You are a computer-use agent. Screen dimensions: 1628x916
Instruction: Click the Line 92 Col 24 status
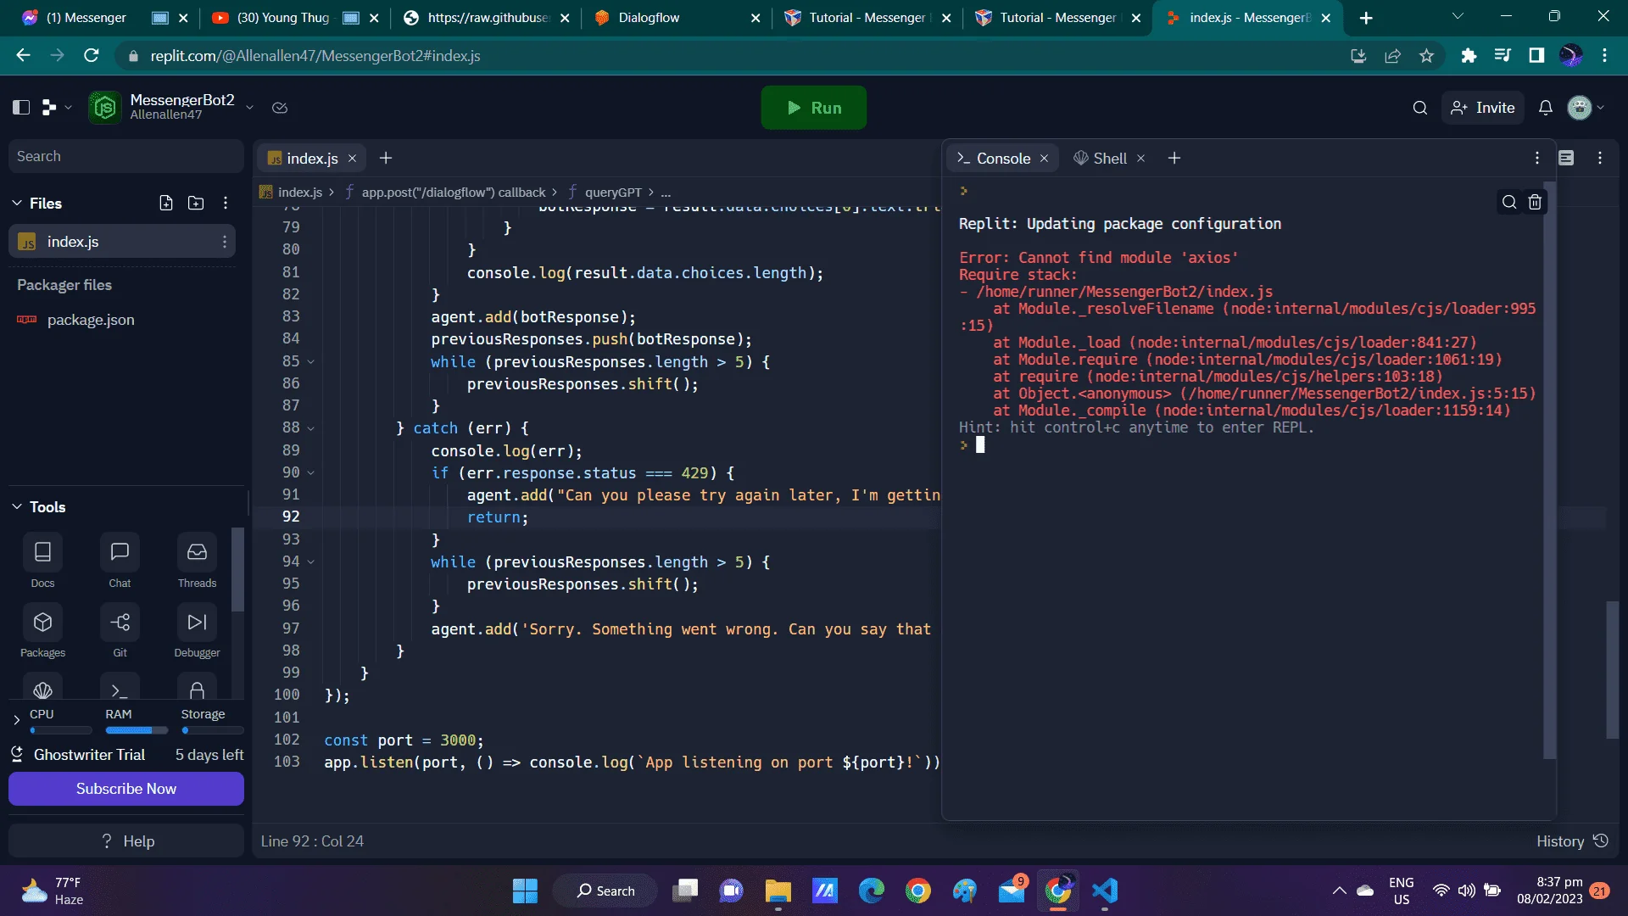312,841
